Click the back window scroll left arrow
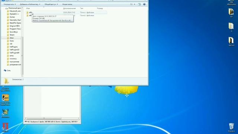Screen dimensions: 238x134 26,118
